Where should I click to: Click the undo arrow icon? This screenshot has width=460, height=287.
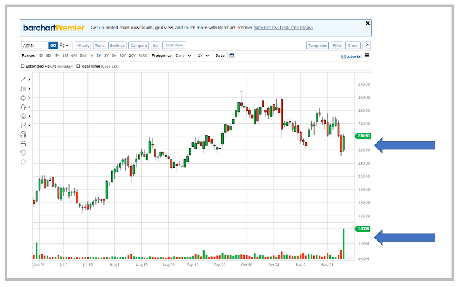point(24,153)
